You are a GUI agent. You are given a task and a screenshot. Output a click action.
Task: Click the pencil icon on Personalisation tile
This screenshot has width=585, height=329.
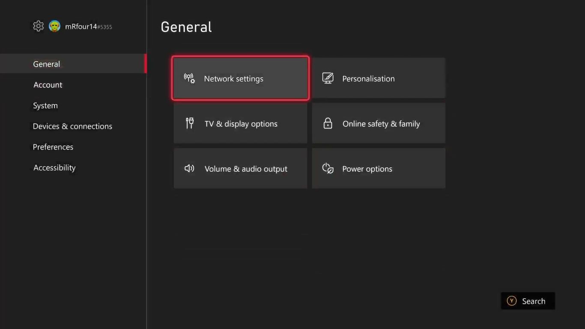click(328, 78)
